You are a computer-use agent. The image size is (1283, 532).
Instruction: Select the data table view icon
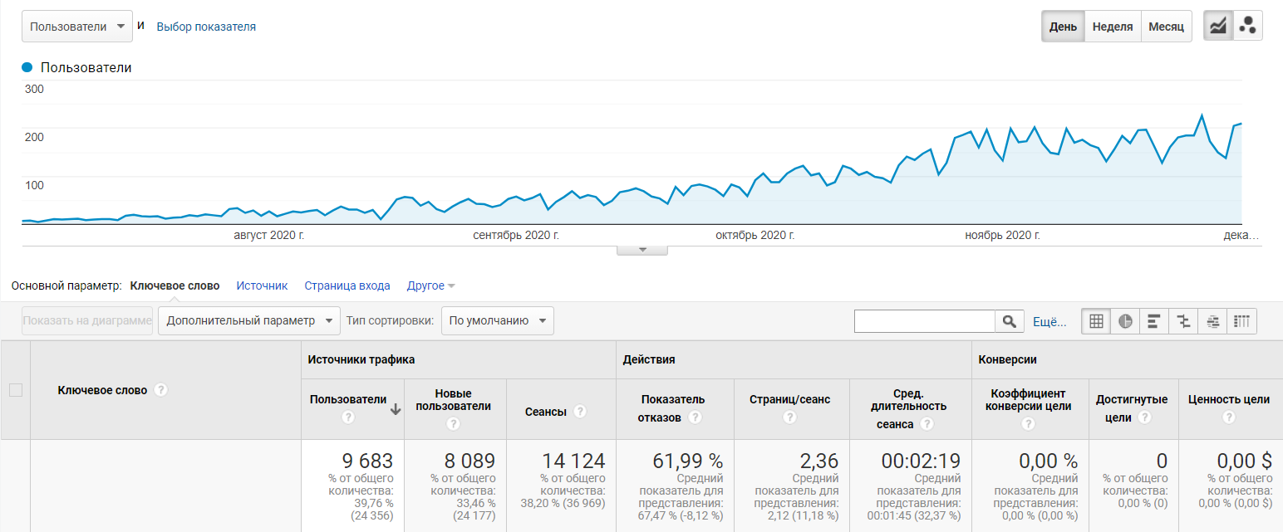pos(1096,321)
